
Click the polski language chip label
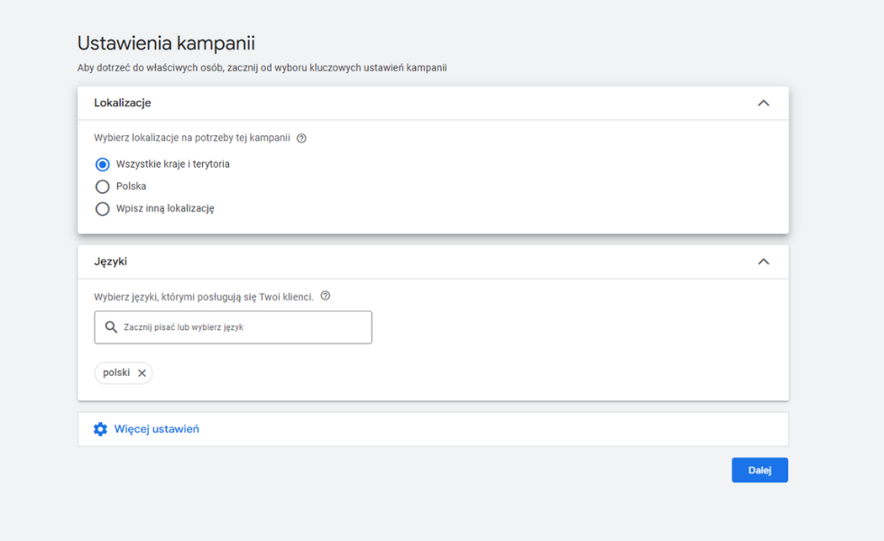[116, 372]
